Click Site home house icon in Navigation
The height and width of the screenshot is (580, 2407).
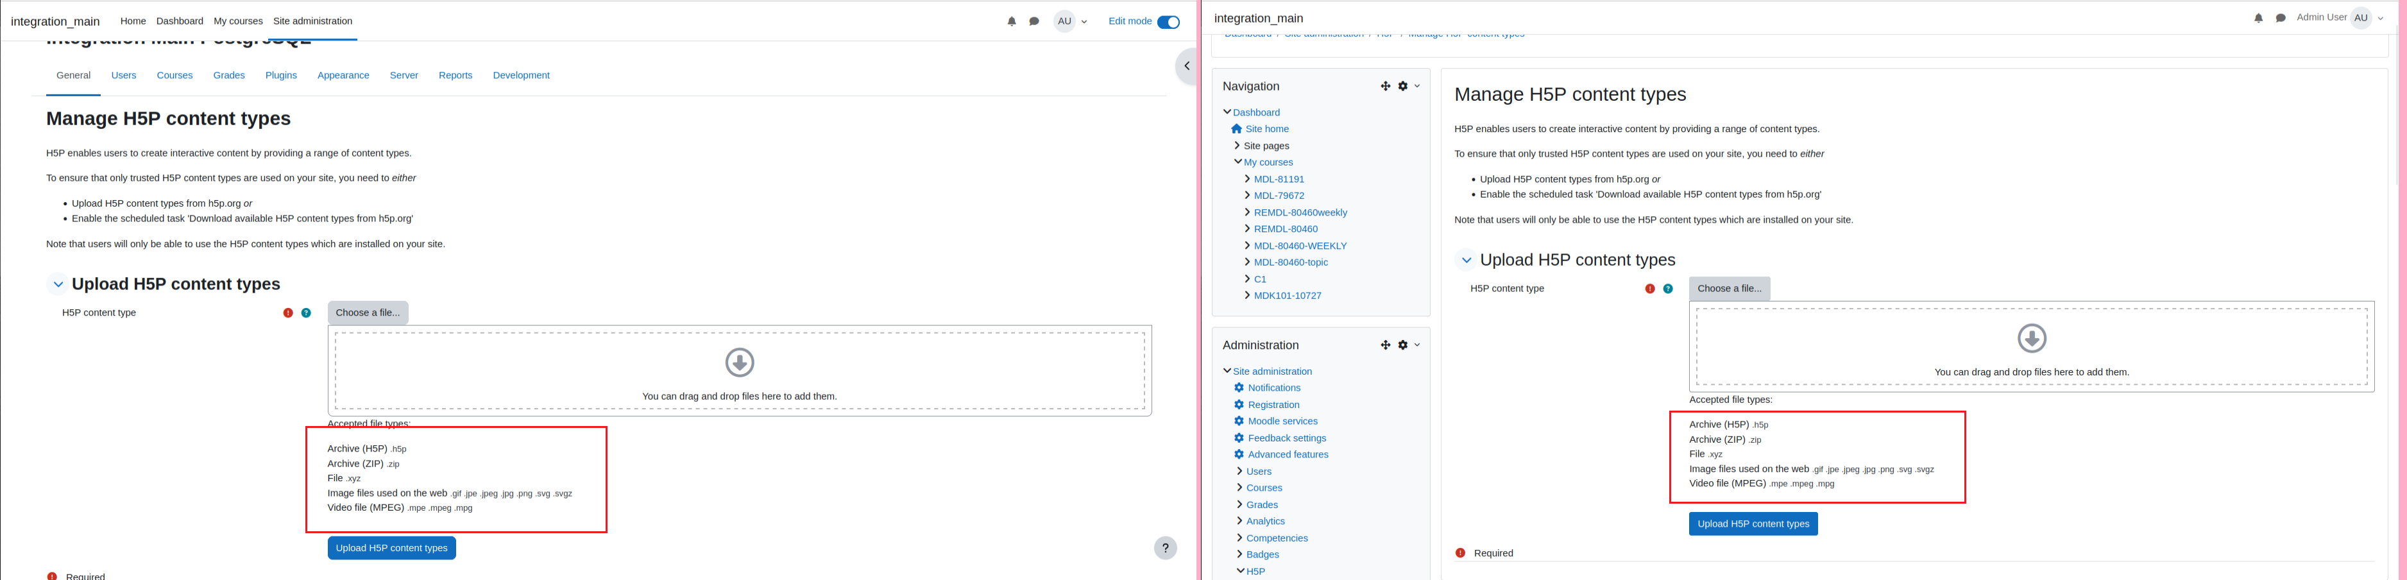click(1236, 129)
